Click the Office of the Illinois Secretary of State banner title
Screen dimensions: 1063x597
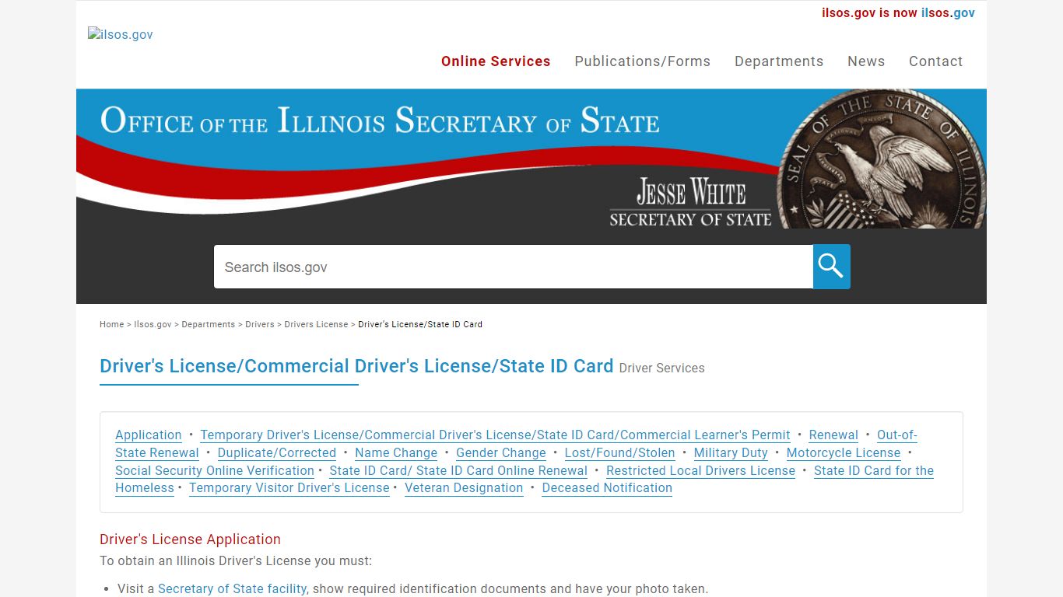click(380, 120)
